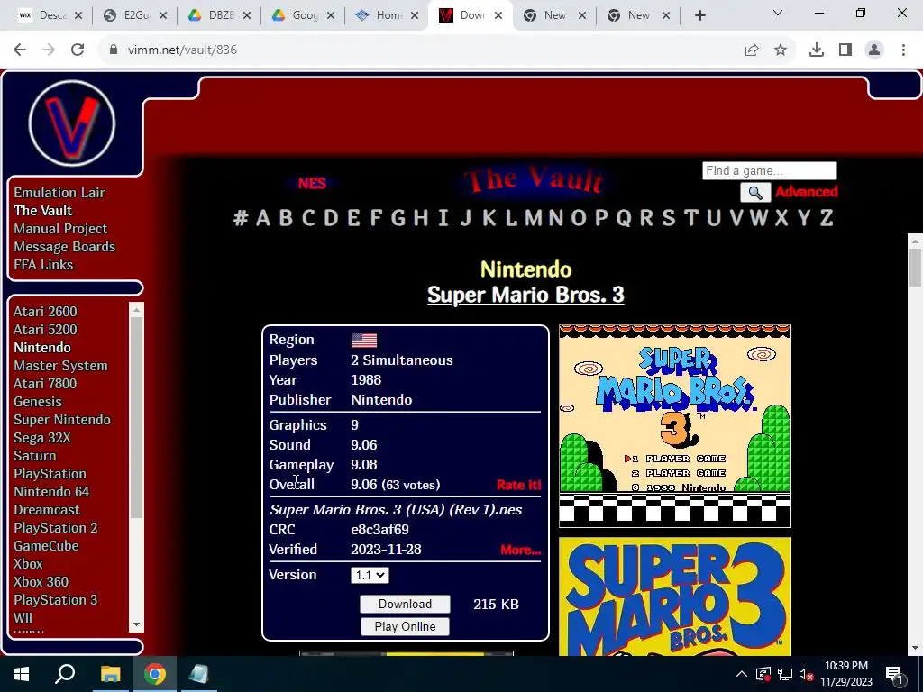Open the tab search dropdown chevron
The width and height of the screenshot is (923, 692).
[x=778, y=13]
